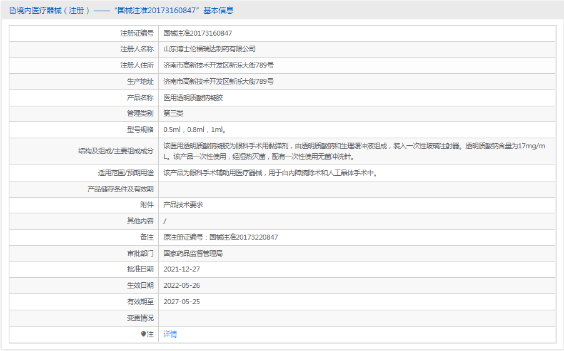Screen dimensions: 564x351
Task: Click the document icon in the title
Action: pyautogui.click(x=13, y=11)
